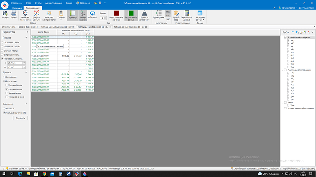Open Единицы измерения weight icon
Screen dimensions: 316x177
tap(145, 13)
